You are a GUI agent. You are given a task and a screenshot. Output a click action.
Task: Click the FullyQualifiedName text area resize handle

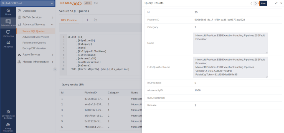pyautogui.click(x=267, y=77)
